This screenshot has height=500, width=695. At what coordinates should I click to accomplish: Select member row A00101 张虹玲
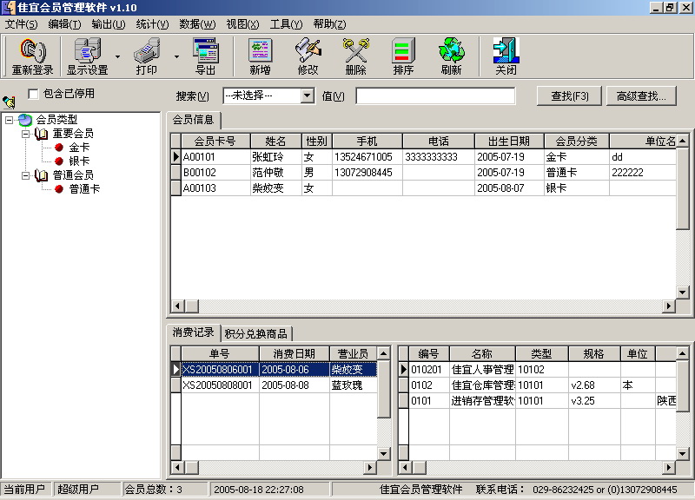[x=424, y=157]
